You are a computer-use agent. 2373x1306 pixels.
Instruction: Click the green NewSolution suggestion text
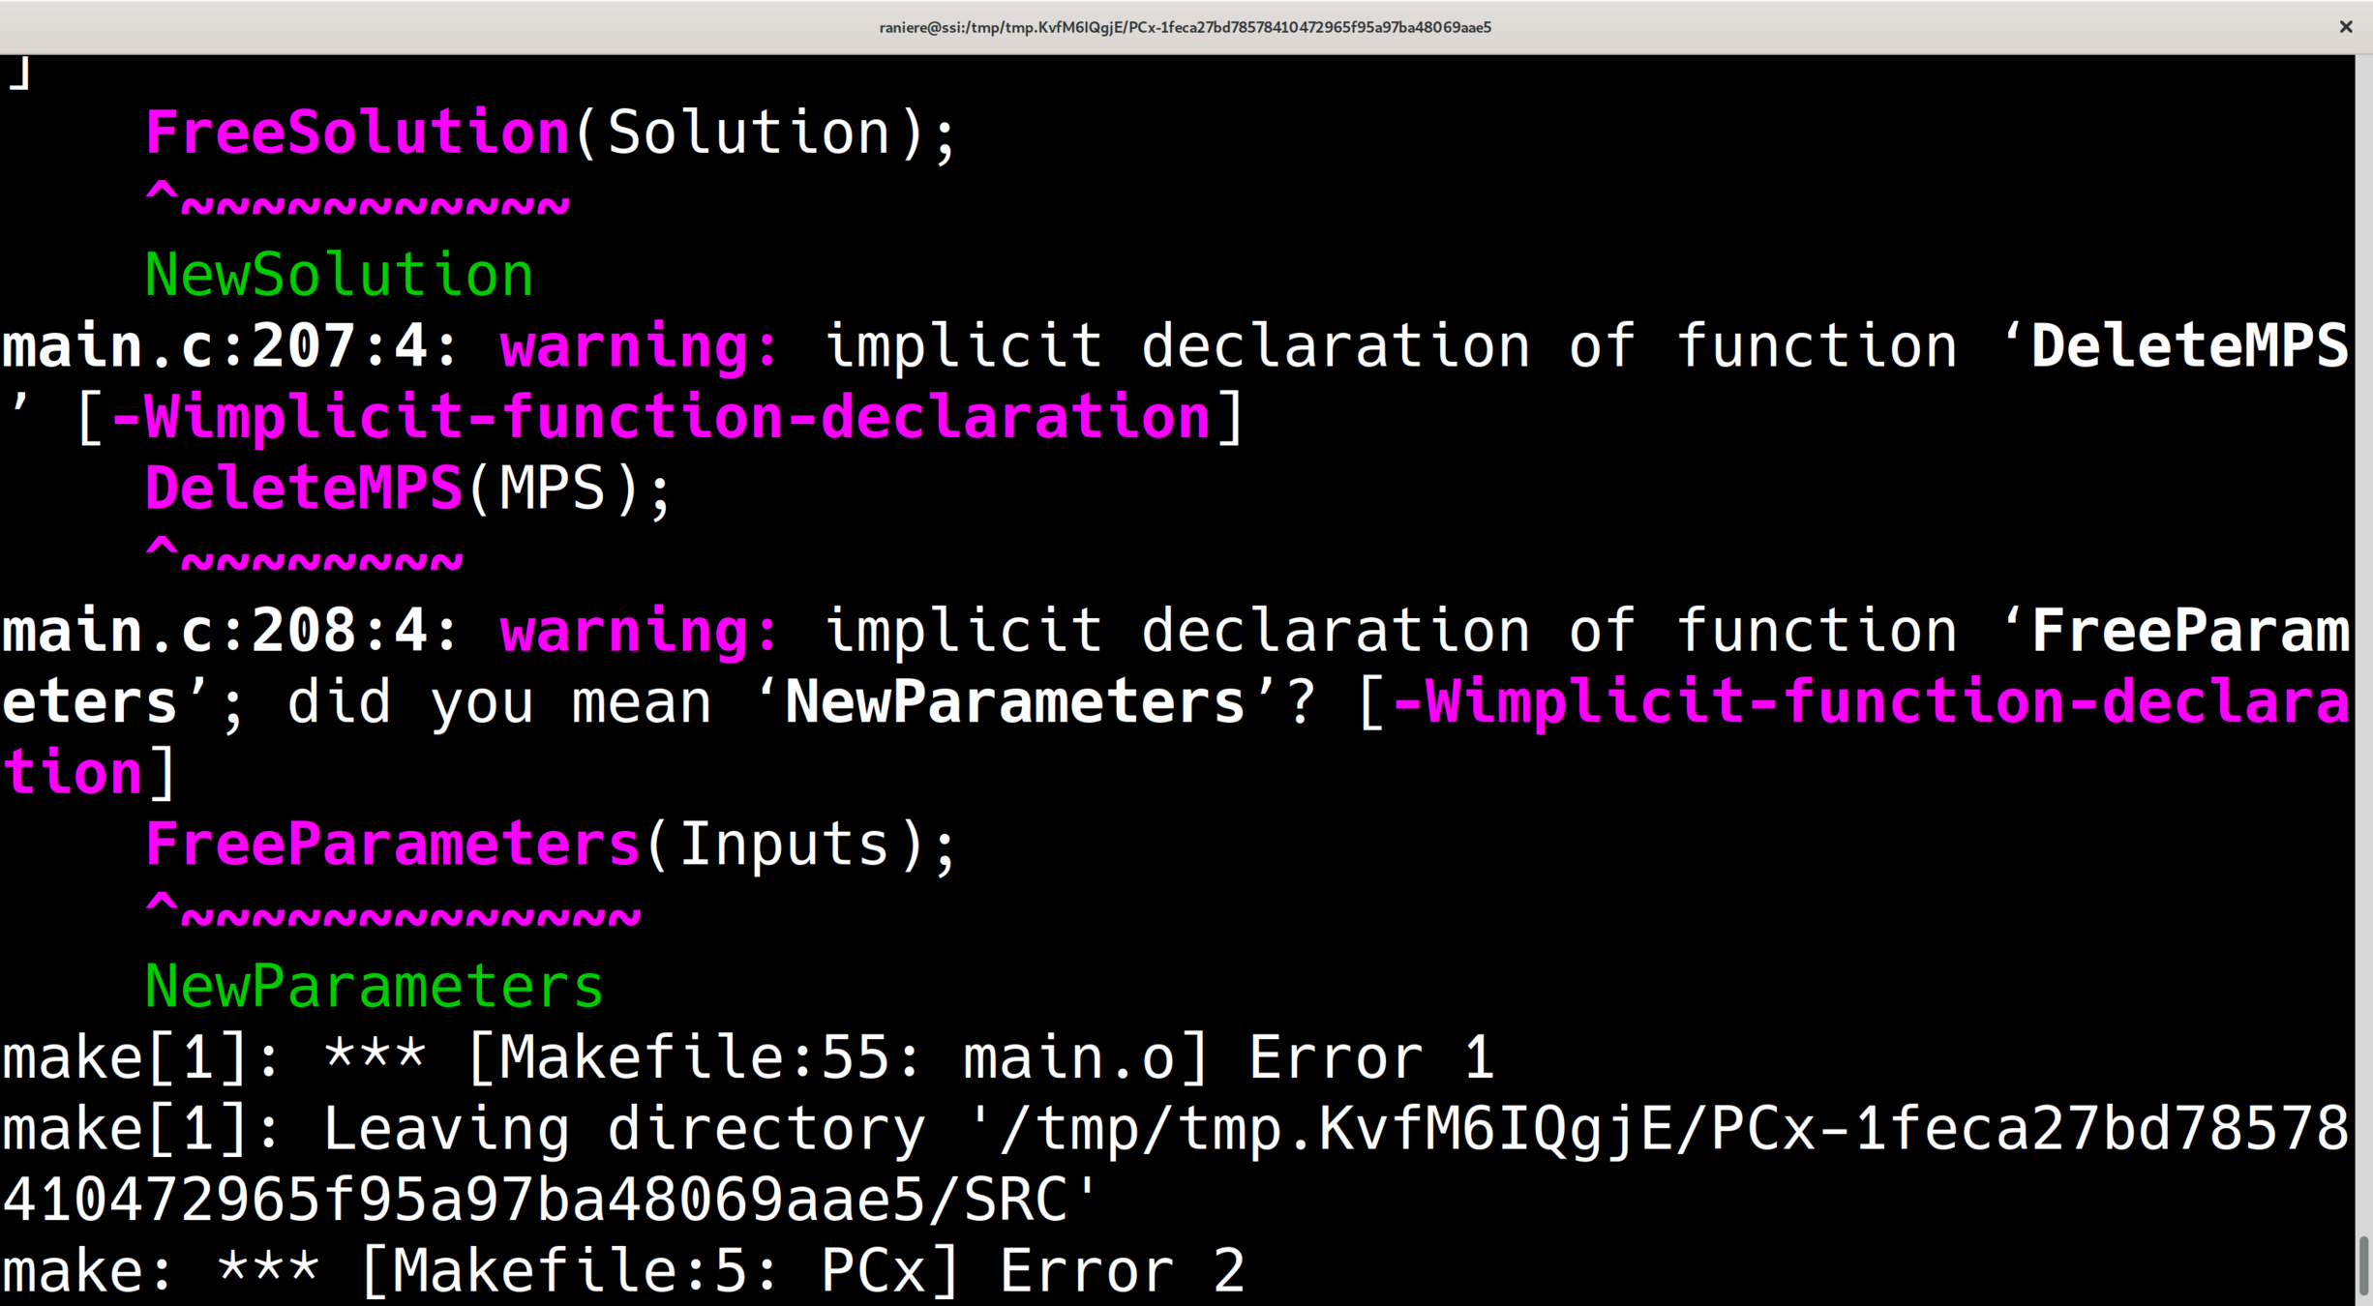339,275
